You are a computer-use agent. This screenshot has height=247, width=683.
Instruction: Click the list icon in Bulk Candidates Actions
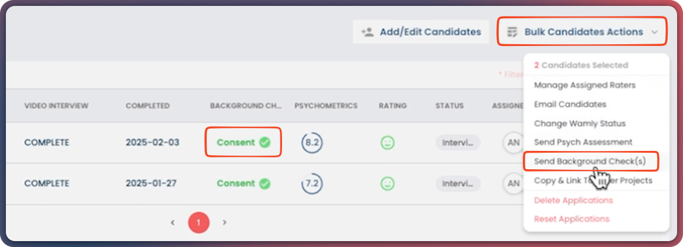point(512,32)
